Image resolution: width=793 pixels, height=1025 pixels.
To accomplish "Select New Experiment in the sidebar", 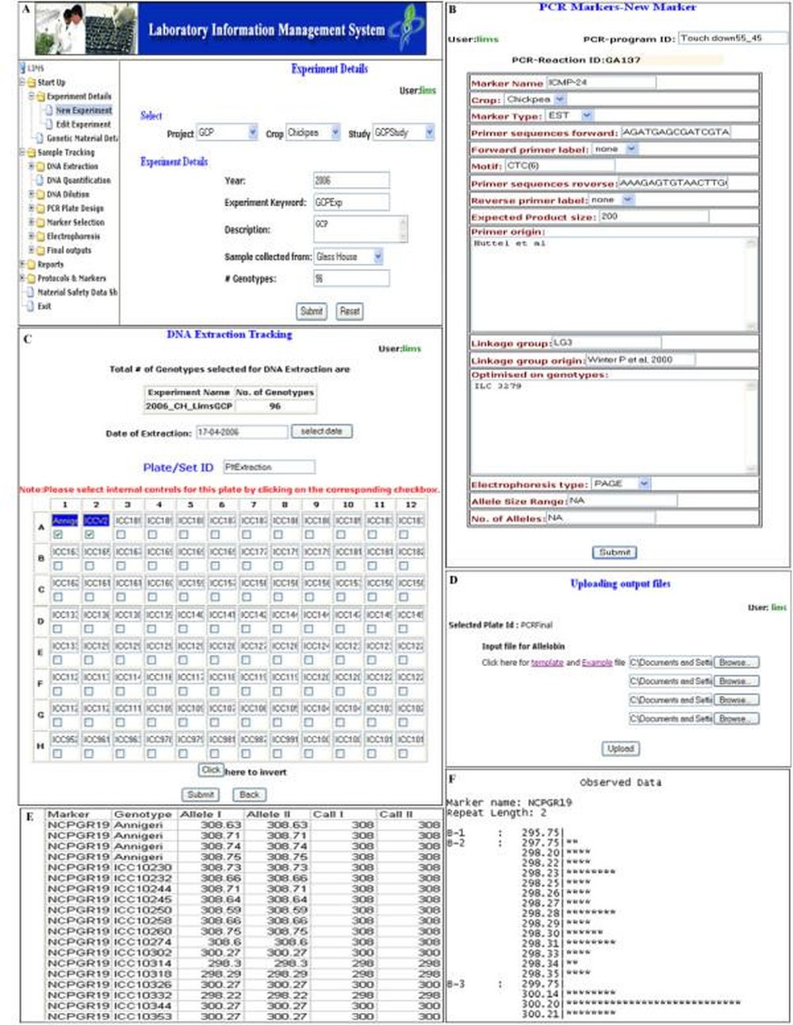I will (x=83, y=110).
